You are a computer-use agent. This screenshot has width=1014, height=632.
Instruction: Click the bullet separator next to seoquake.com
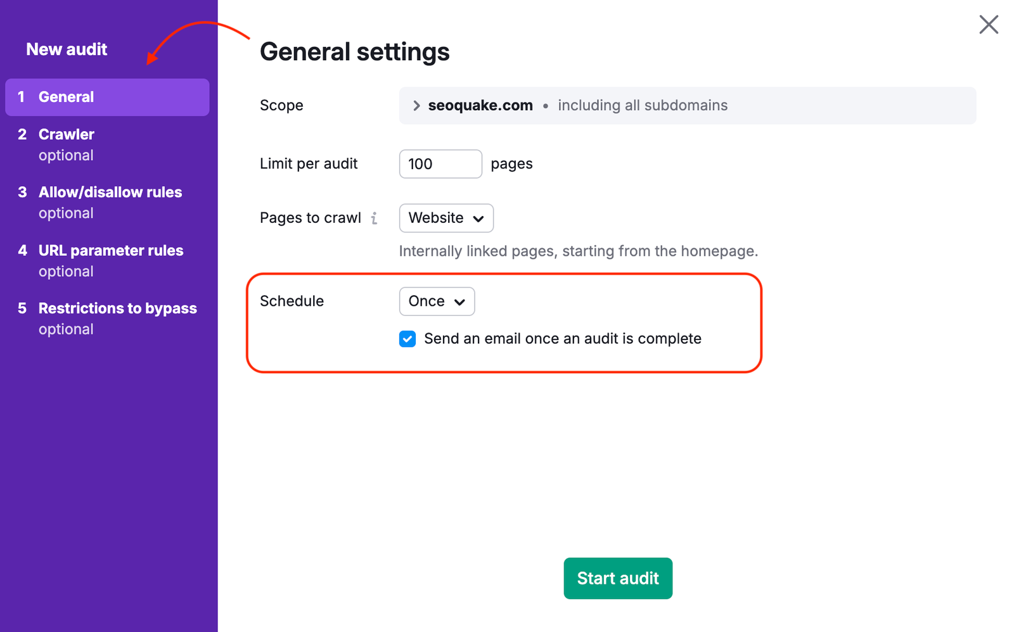pyautogui.click(x=545, y=106)
